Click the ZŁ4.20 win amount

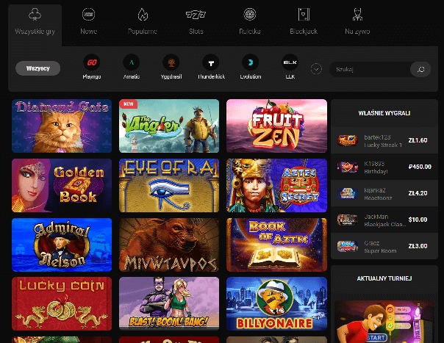[x=418, y=193]
